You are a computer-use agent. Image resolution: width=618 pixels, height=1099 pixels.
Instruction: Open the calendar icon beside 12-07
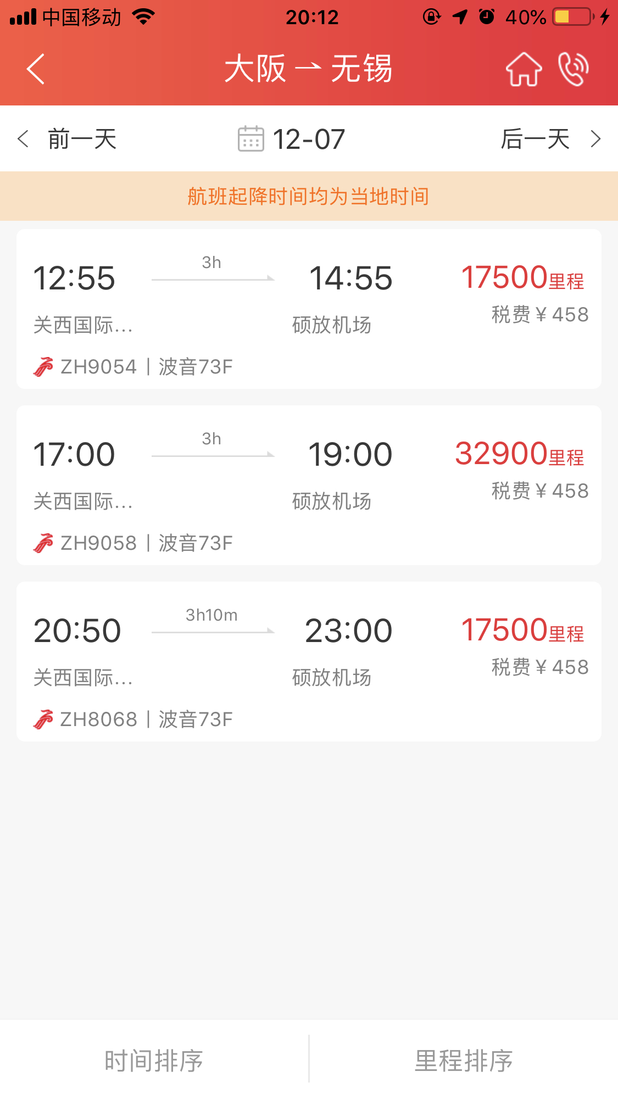coord(251,138)
